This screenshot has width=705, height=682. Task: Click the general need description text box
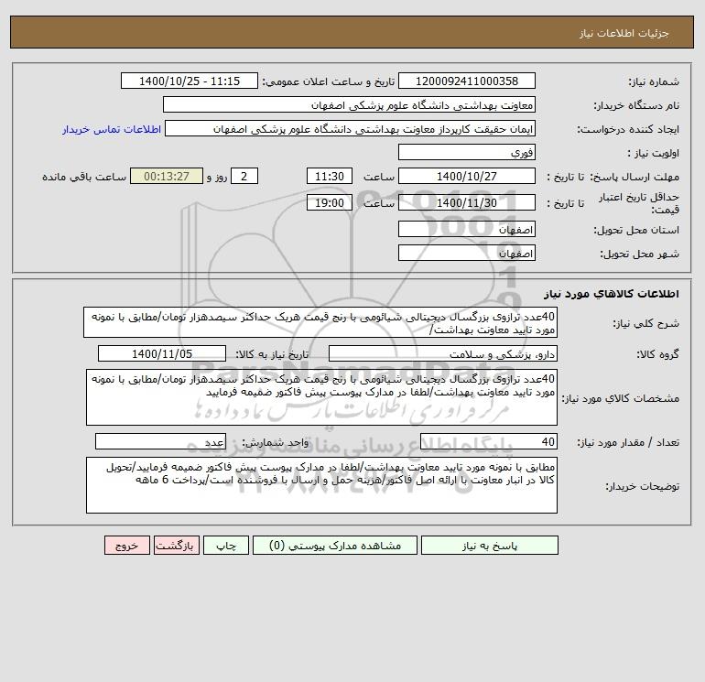tap(320, 323)
